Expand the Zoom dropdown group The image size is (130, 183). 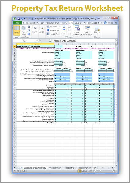[x=42, y=30]
